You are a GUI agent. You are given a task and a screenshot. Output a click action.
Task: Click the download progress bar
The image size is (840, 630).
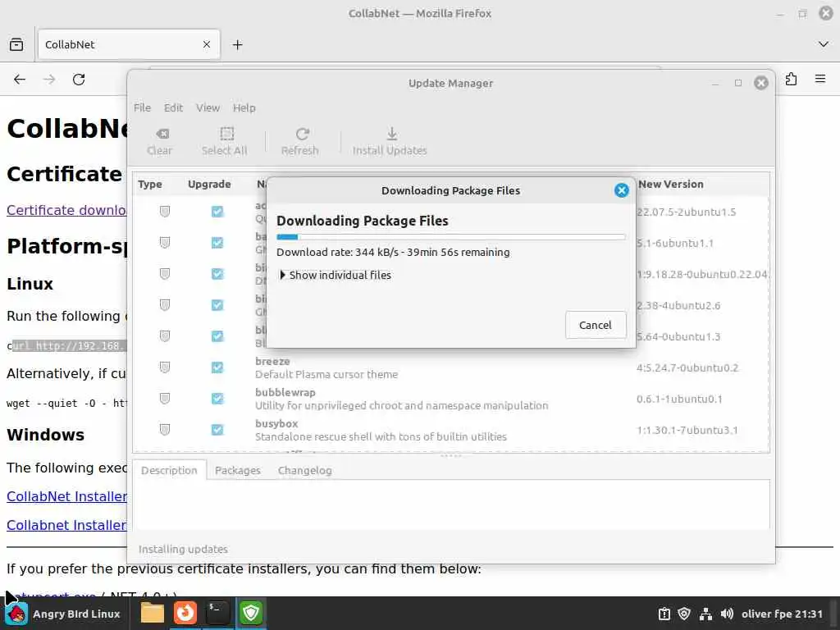[x=450, y=237]
